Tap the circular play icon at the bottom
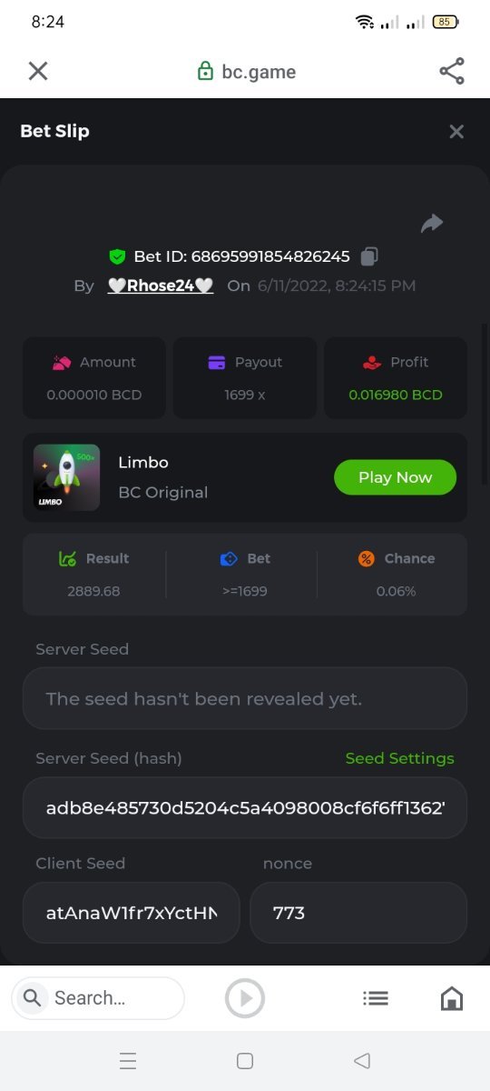The height and width of the screenshot is (1091, 490). pos(245,998)
